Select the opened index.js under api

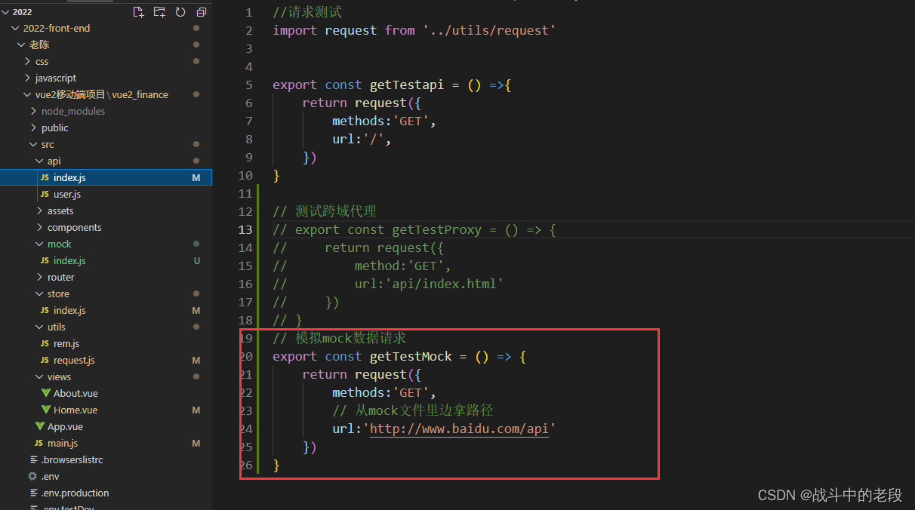68,177
